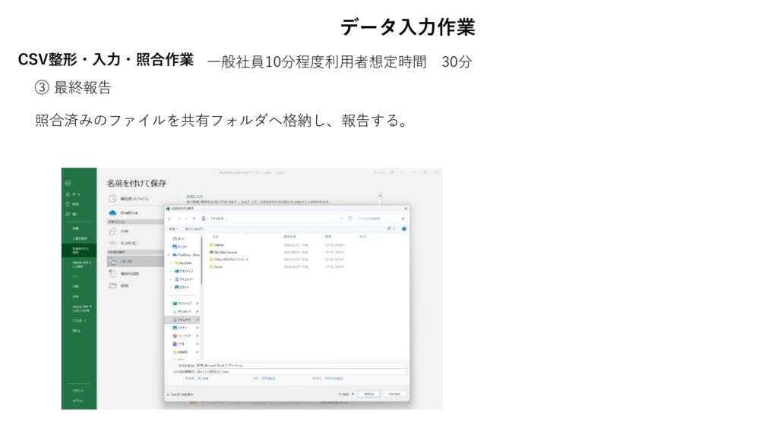The width and height of the screenshot is (778, 437).
Task: Click the 保存 button in the dialog
Action: (x=368, y=395)
